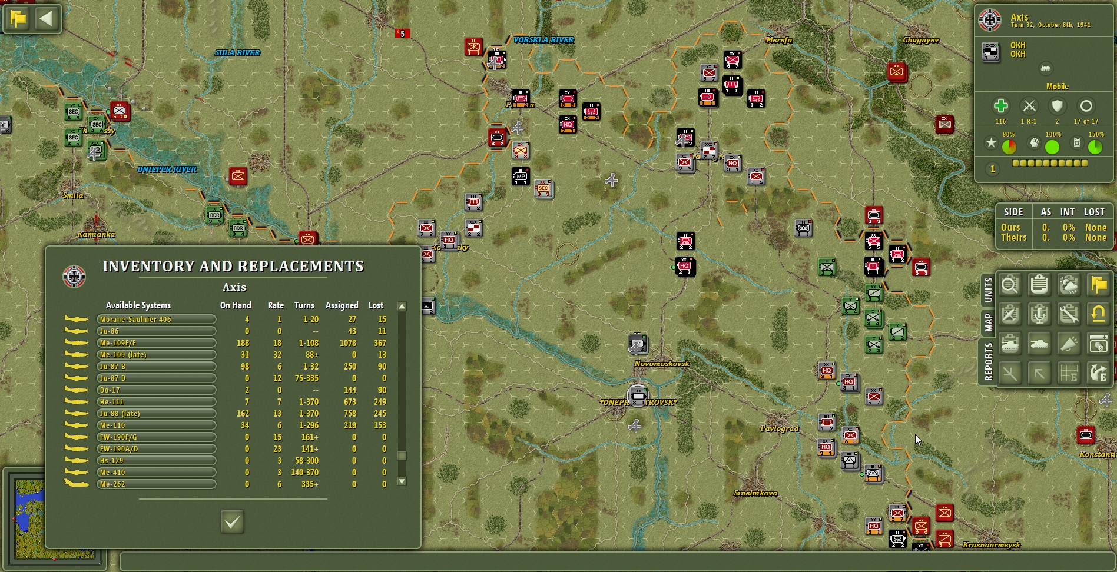This screenshot has height=572, width=1117.
Task: Click the unit stack window icon
Action: (x=1098, y=344)
